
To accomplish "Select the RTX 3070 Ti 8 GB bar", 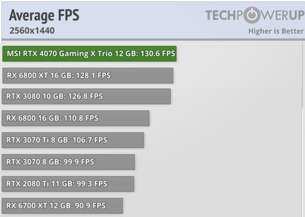I will [73, 140].
